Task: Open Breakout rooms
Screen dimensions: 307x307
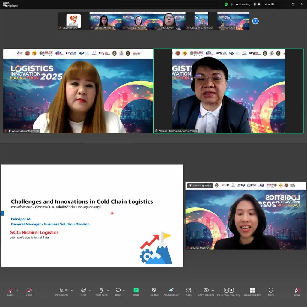Action: click(x=252, y=292)
